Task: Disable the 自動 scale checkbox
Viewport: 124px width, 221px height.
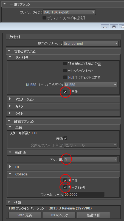Action: [x=65, y=138]
